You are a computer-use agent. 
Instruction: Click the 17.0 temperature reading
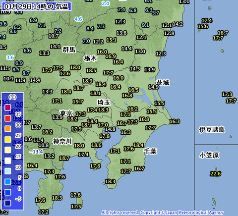coord(103,125)
